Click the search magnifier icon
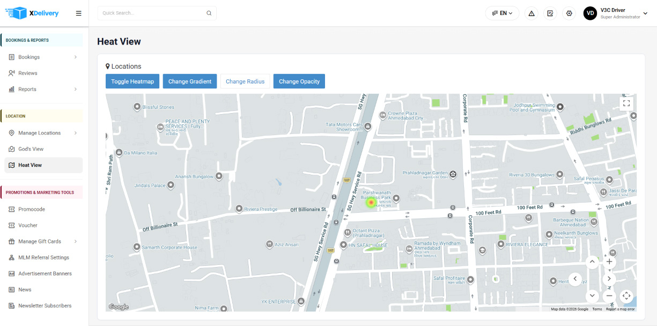 (x=209, y=13)
